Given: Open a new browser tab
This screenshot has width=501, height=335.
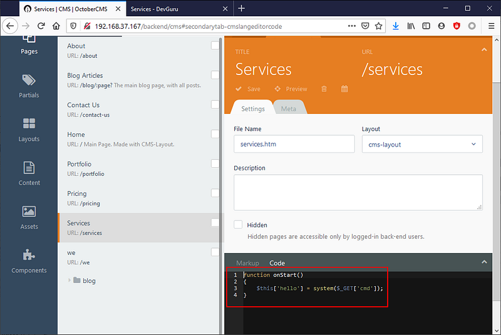Looking at the screenshot, I should [x=242, y=8].
